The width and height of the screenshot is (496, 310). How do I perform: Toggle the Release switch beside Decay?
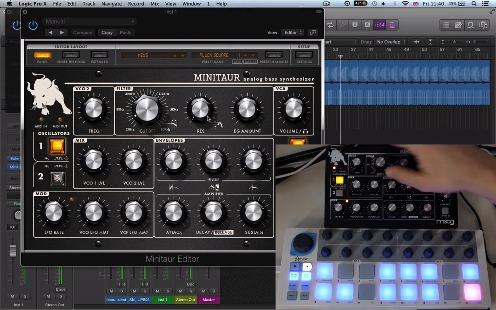(x=224, y=232)
